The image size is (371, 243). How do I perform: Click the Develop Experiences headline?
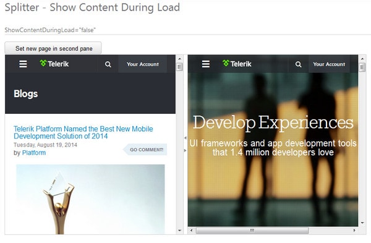(x=273, y=122)
